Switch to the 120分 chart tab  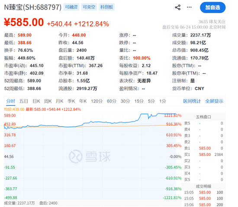click(97, 101)
